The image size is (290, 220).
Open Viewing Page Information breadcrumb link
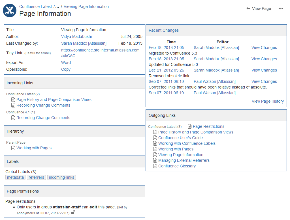tap(86, 7)
